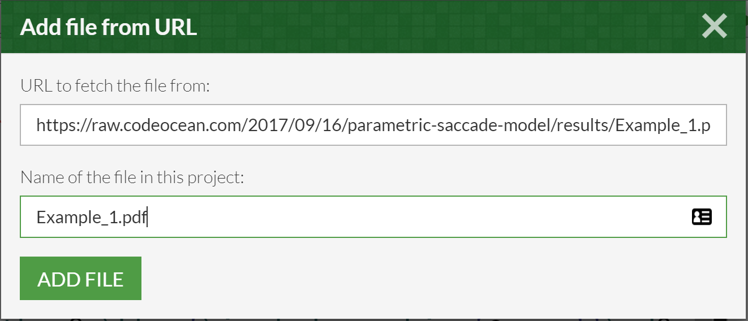
Task: Click the 'URL to fetch the file from:' label
Action: [115, 86]
